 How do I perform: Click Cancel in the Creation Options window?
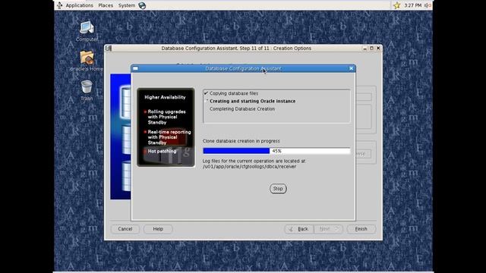[125, 229]
